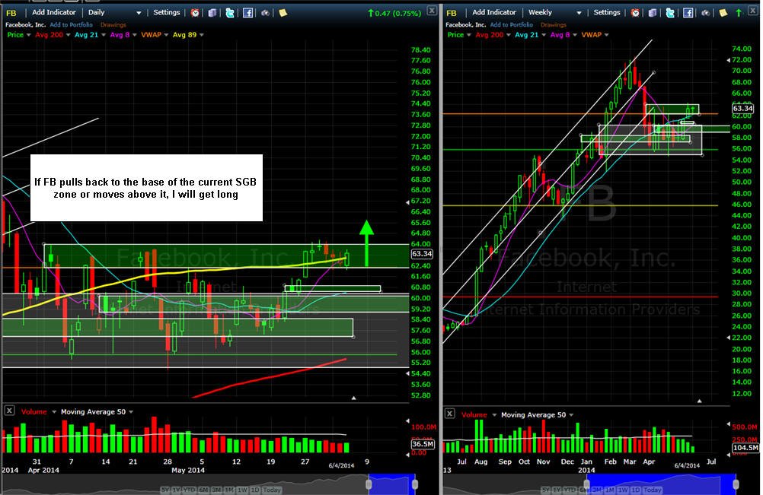Select 1Y range below Weekly chart
Viewport: 763px width, 495px height.
point(557,490)
